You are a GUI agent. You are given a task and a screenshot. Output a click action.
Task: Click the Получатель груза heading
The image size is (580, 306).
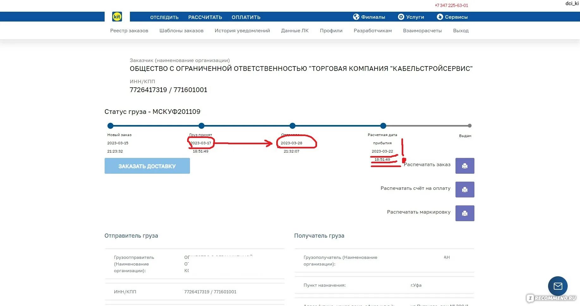[x=319, y=236]
